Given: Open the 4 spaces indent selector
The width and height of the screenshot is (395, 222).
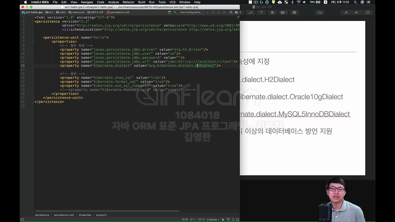Looking at the screenshot, I should tap(213, 220).
